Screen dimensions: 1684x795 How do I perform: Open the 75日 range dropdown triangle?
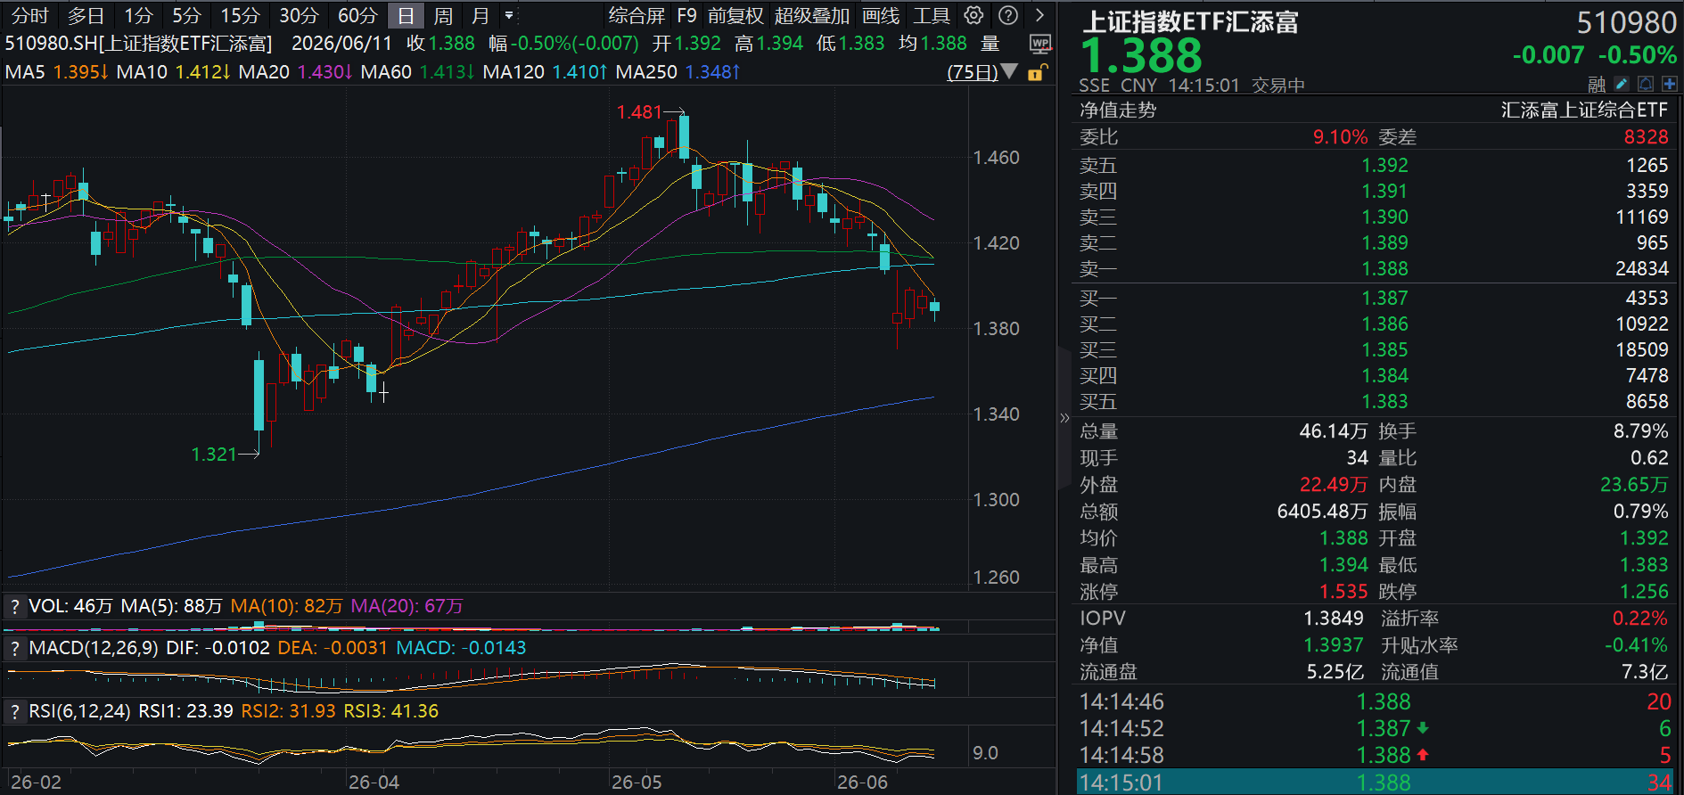pyautogui.click(x=1009, y=71)
